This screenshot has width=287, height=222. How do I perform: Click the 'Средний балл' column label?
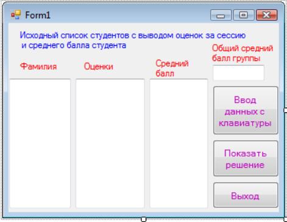172,68
